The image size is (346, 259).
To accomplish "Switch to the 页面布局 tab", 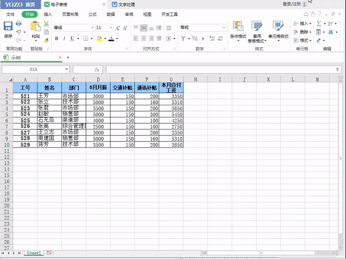I will [70, 14].
